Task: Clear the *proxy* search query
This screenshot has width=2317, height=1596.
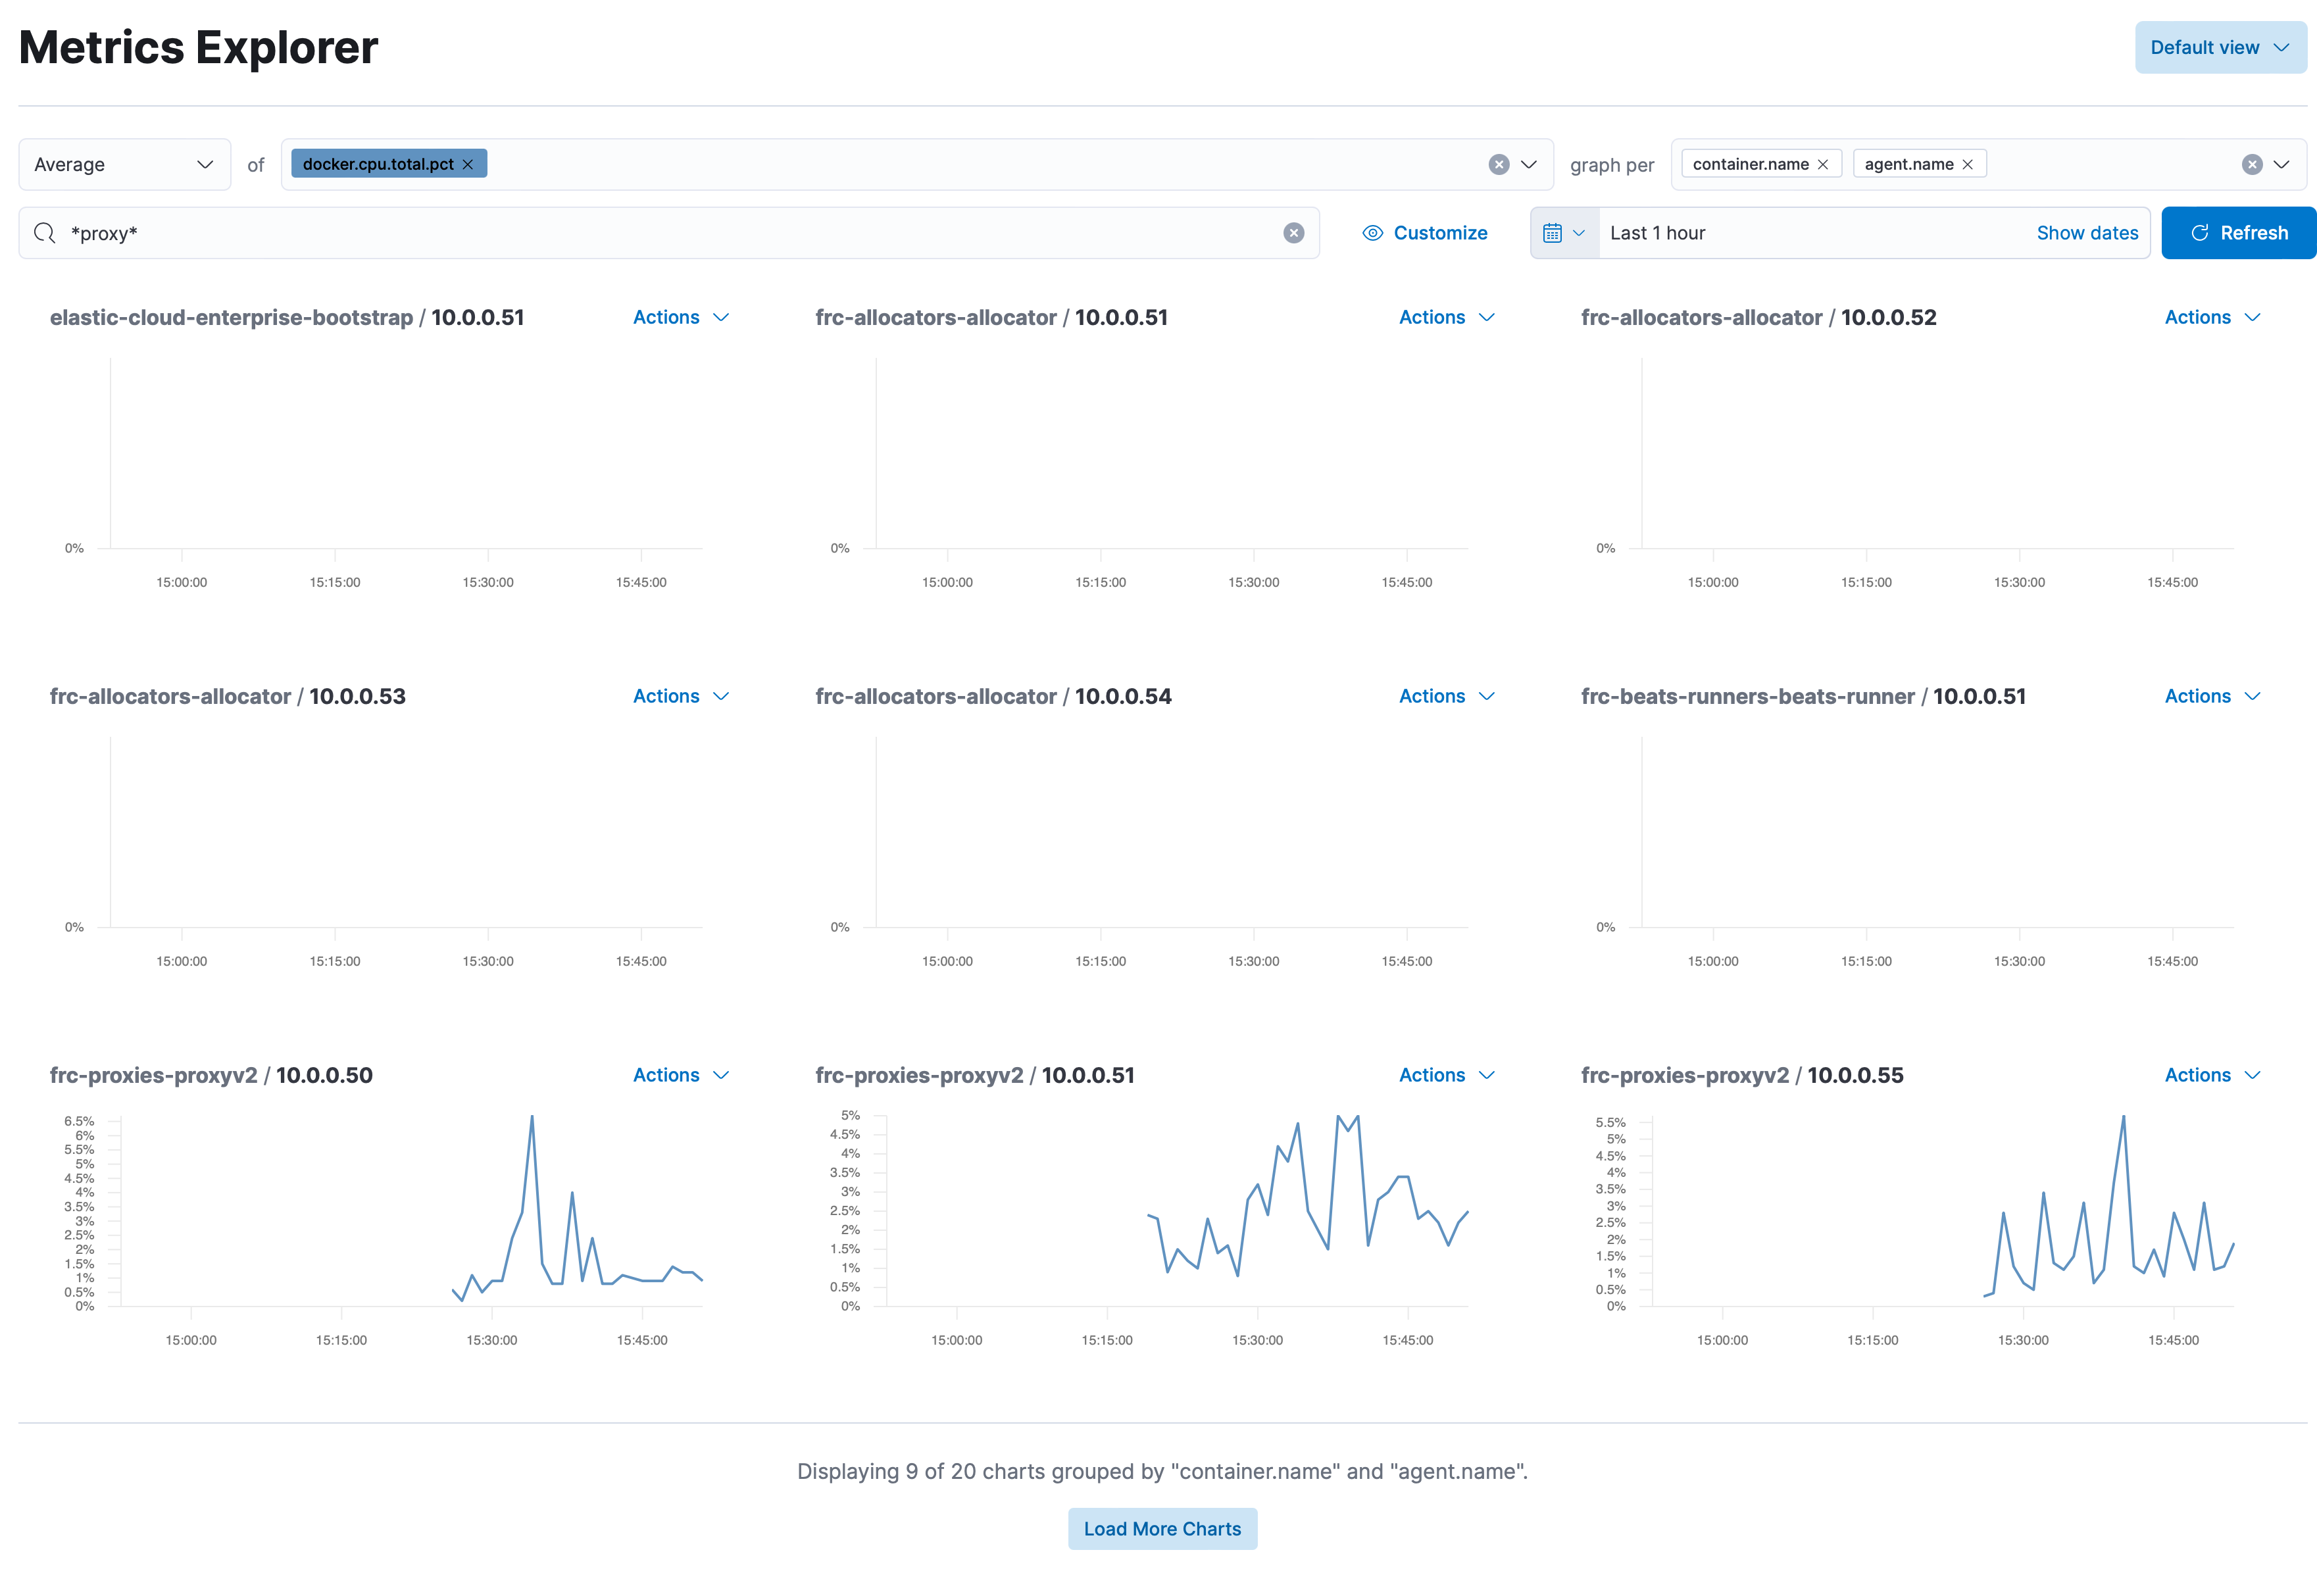Action: [x=1293, y=233]
